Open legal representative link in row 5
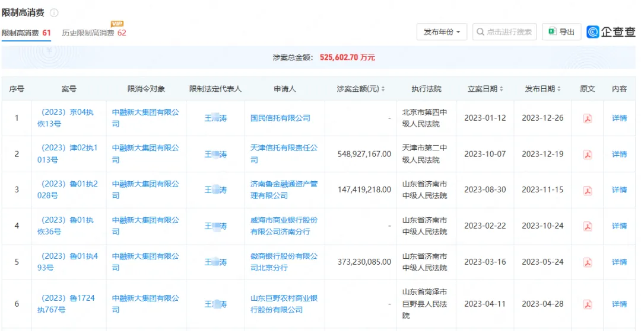The width and height of the screenshot is (641, 331). click(x=215, y=262)
